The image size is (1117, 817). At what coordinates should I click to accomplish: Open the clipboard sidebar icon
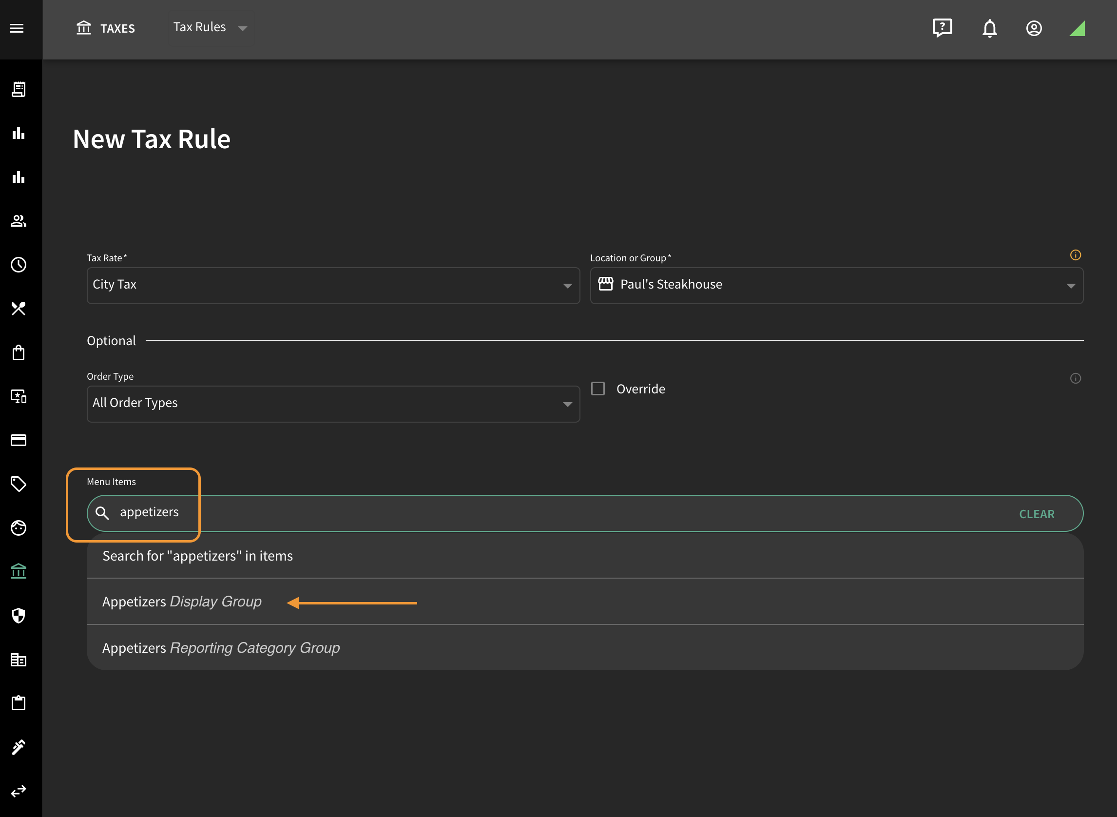click(x=19, y=703)
